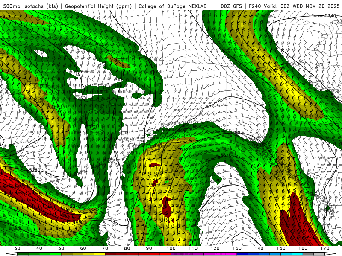Screen dimensions: 342x256
Task: Click the darkest green legend swatch
Action: (23, 254)
